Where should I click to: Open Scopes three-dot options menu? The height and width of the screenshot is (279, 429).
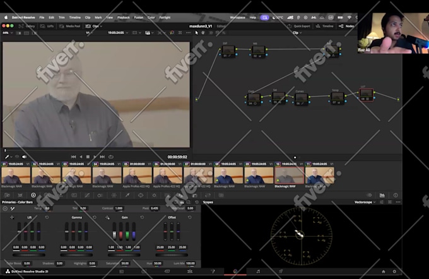pos(398,202)
